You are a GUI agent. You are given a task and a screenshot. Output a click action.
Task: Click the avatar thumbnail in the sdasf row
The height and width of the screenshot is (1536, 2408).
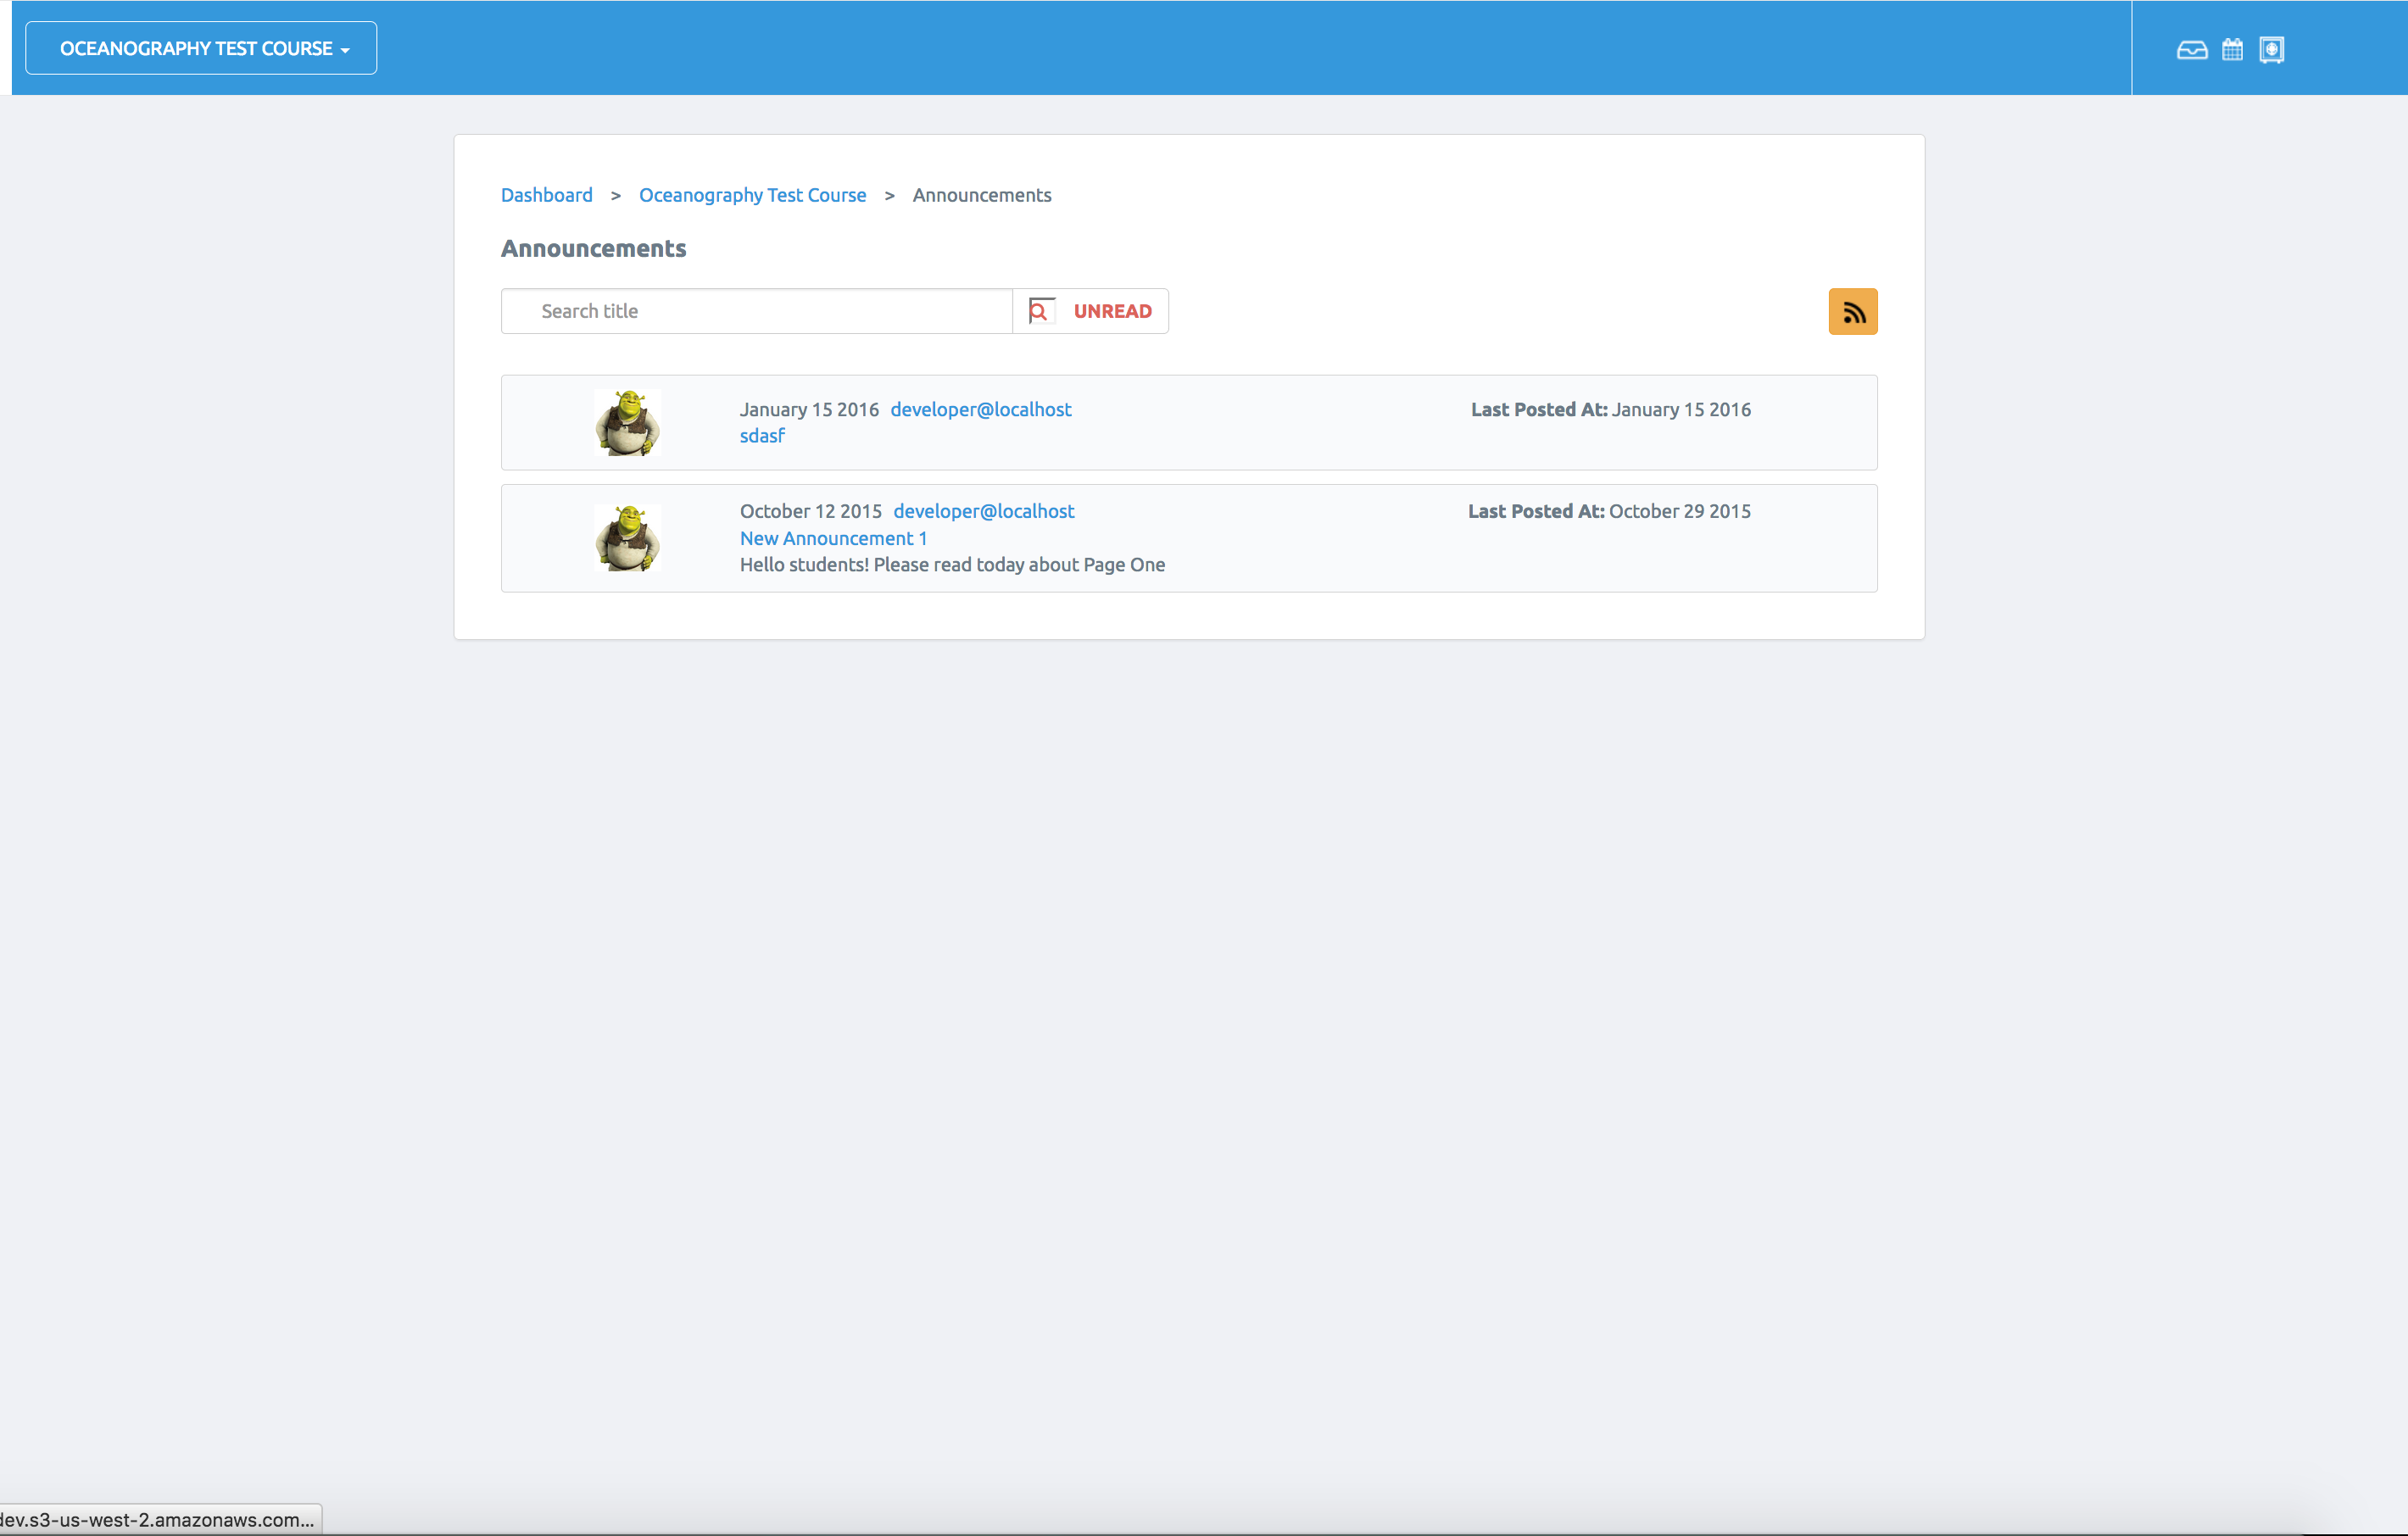(627, 423)
